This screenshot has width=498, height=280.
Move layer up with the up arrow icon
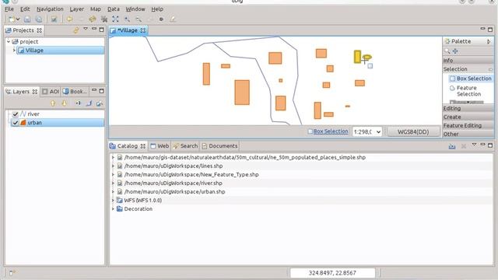[x=53, y=103]
